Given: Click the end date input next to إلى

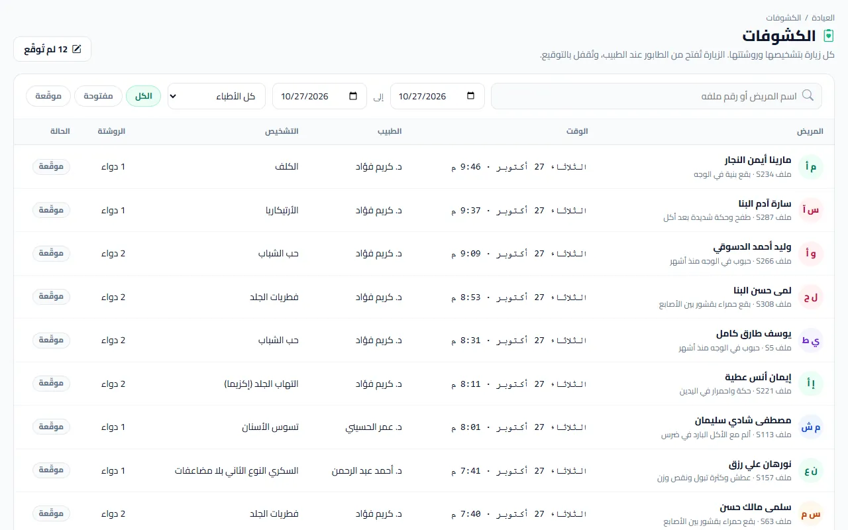Looking at the screenshot, I should tap(319, 96).
